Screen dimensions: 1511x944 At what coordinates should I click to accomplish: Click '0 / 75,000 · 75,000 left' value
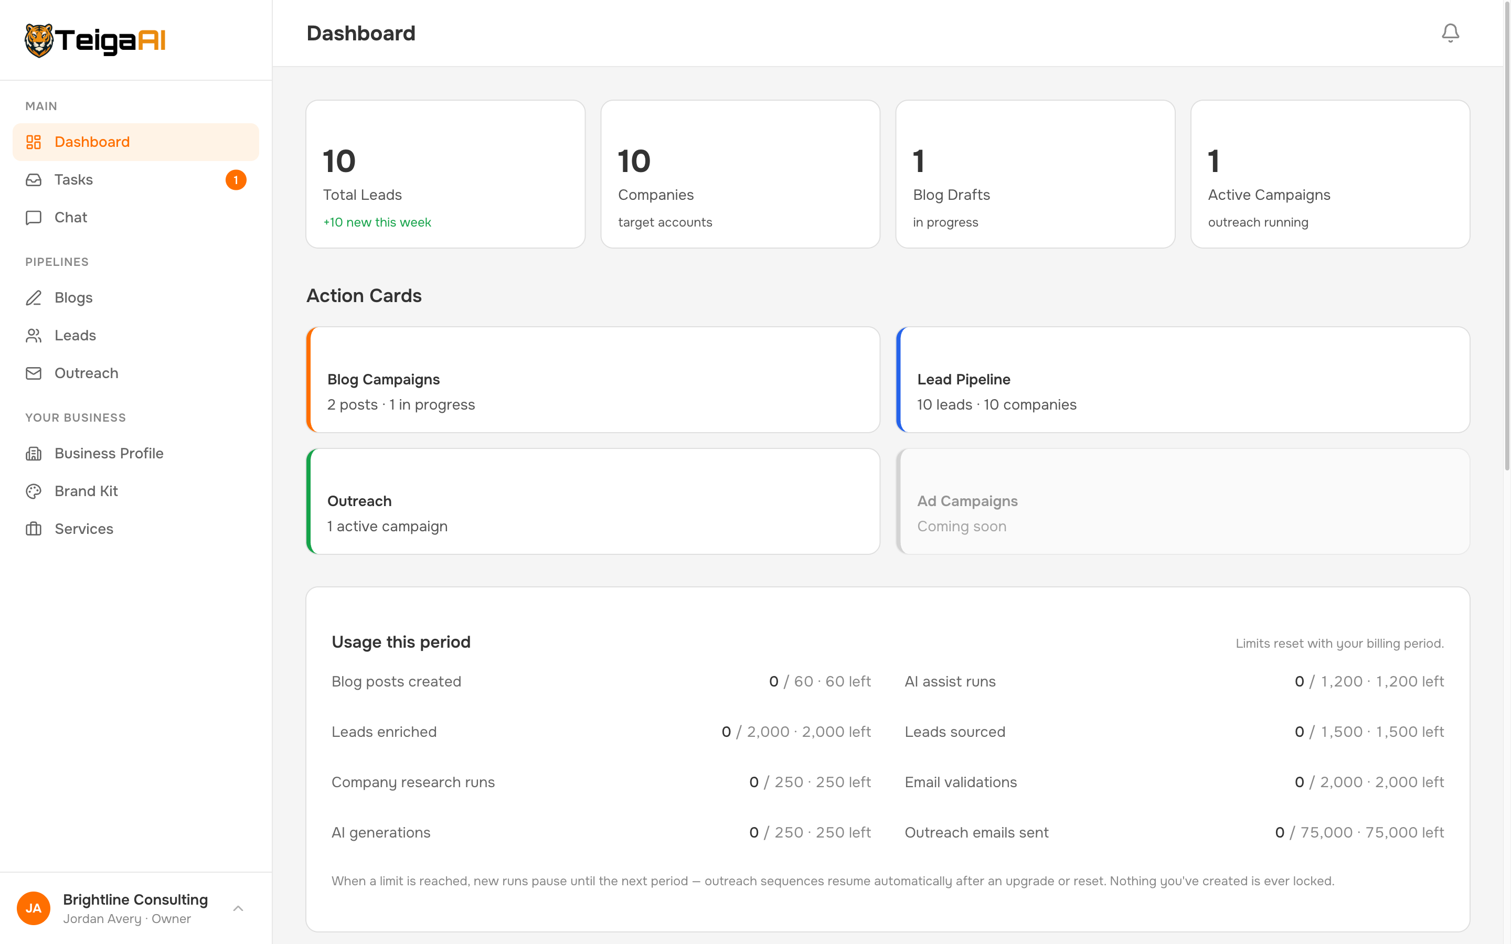tap(1359, 833)
